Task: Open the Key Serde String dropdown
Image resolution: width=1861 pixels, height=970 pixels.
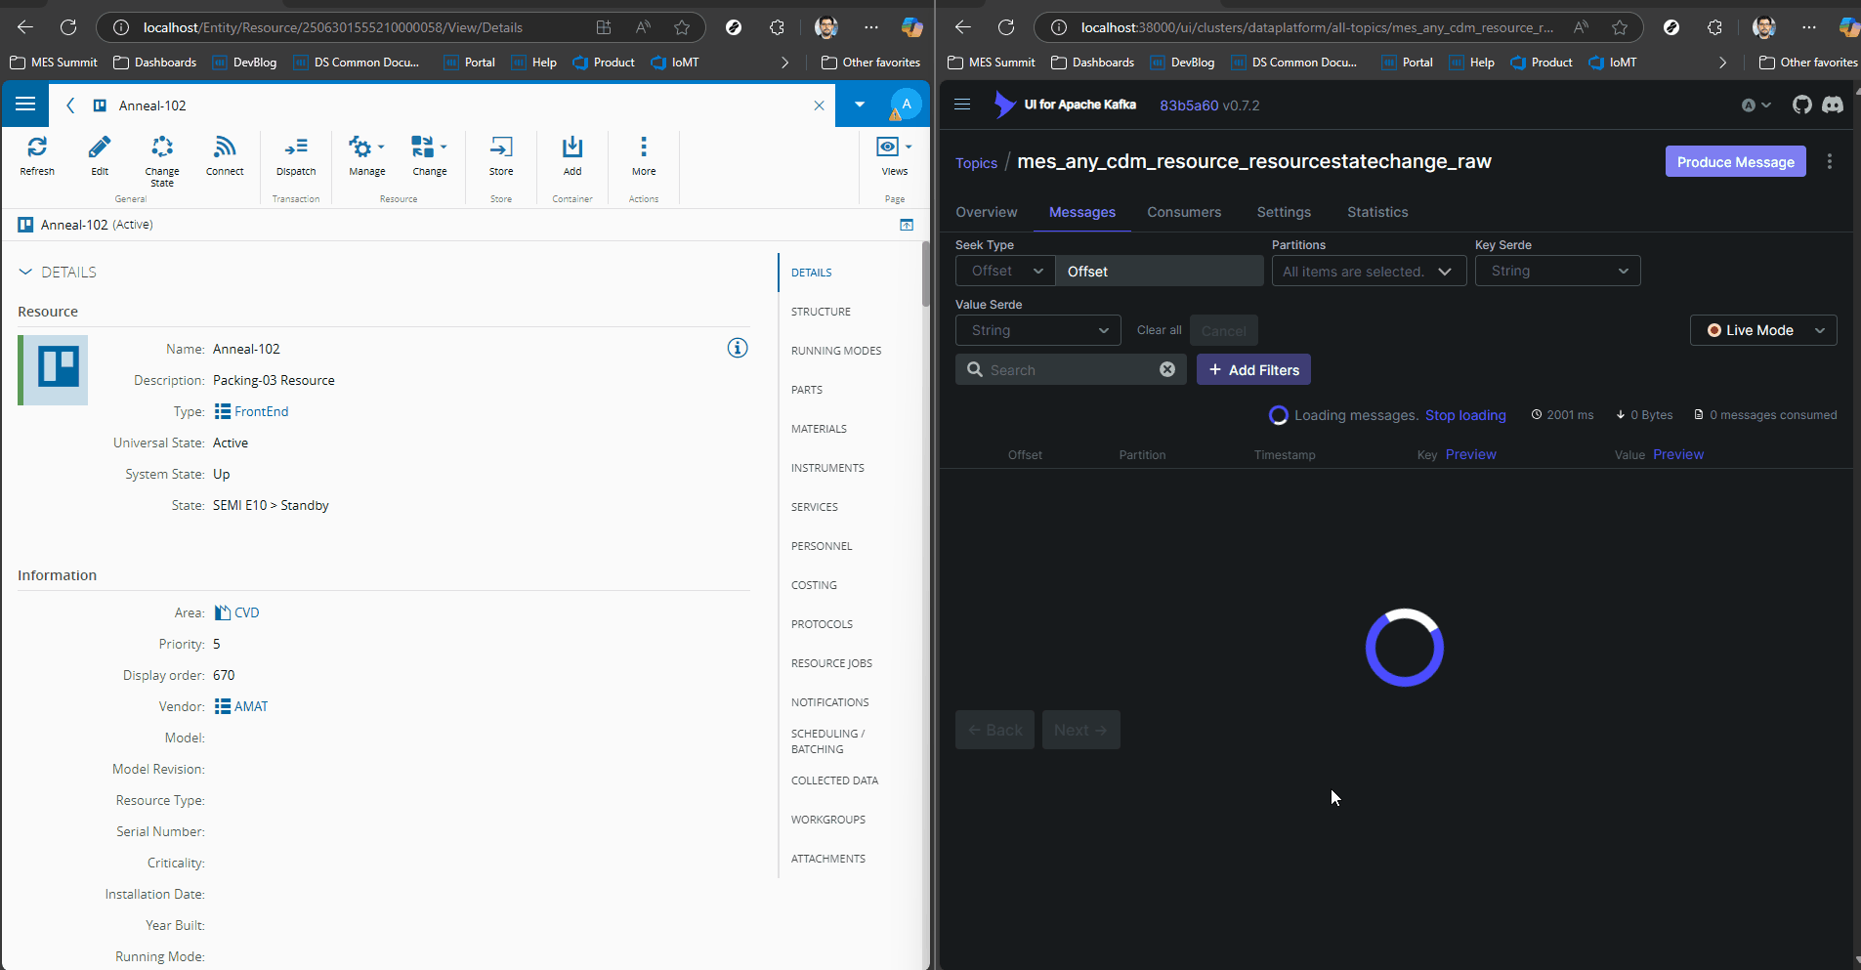Action: (1557, 272)
